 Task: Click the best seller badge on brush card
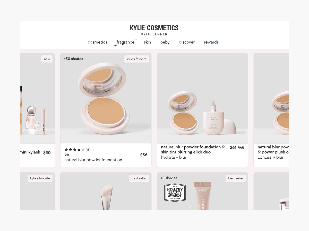(139, 178)
